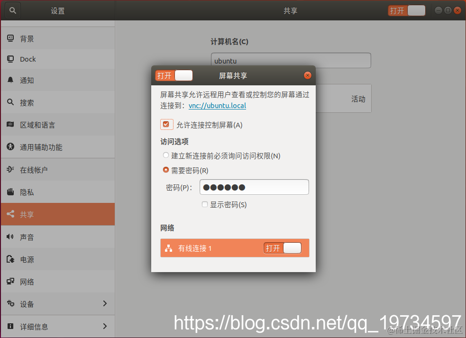Screen dimensions: 466x338
Task: Click the Region and Language (区域和语言) icon
Action: click(10, 125)
